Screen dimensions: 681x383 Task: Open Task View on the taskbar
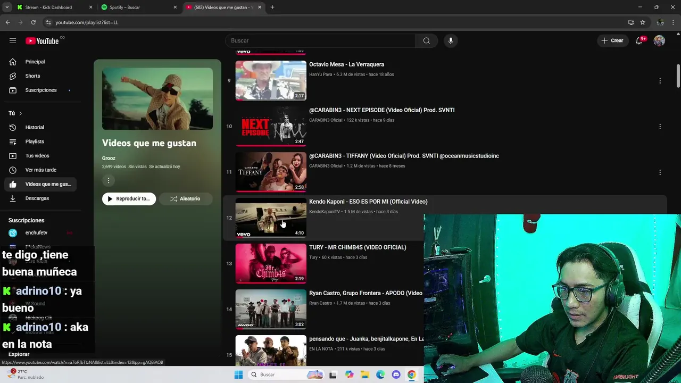(333, 374)
